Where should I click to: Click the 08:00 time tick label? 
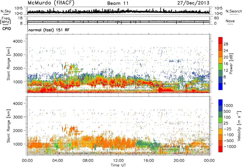click(88, 161)
